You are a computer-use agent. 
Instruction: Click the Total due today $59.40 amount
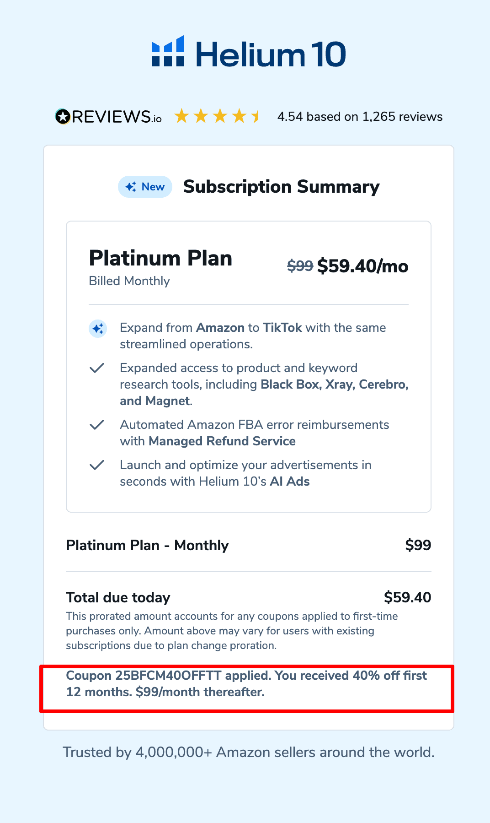[407, 597]
